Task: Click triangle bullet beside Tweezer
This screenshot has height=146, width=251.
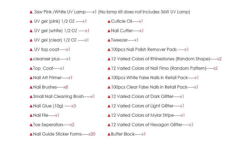Action: (109, 40)
